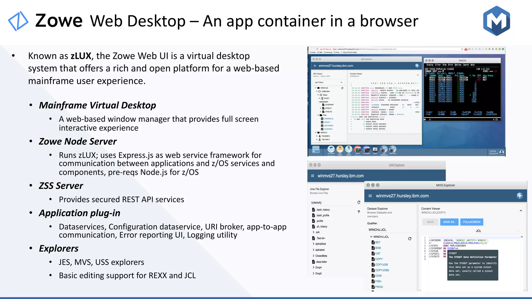Expand the ClosedBeta folder
Viewport: 532px width, 299px height.
pos(314,256)
